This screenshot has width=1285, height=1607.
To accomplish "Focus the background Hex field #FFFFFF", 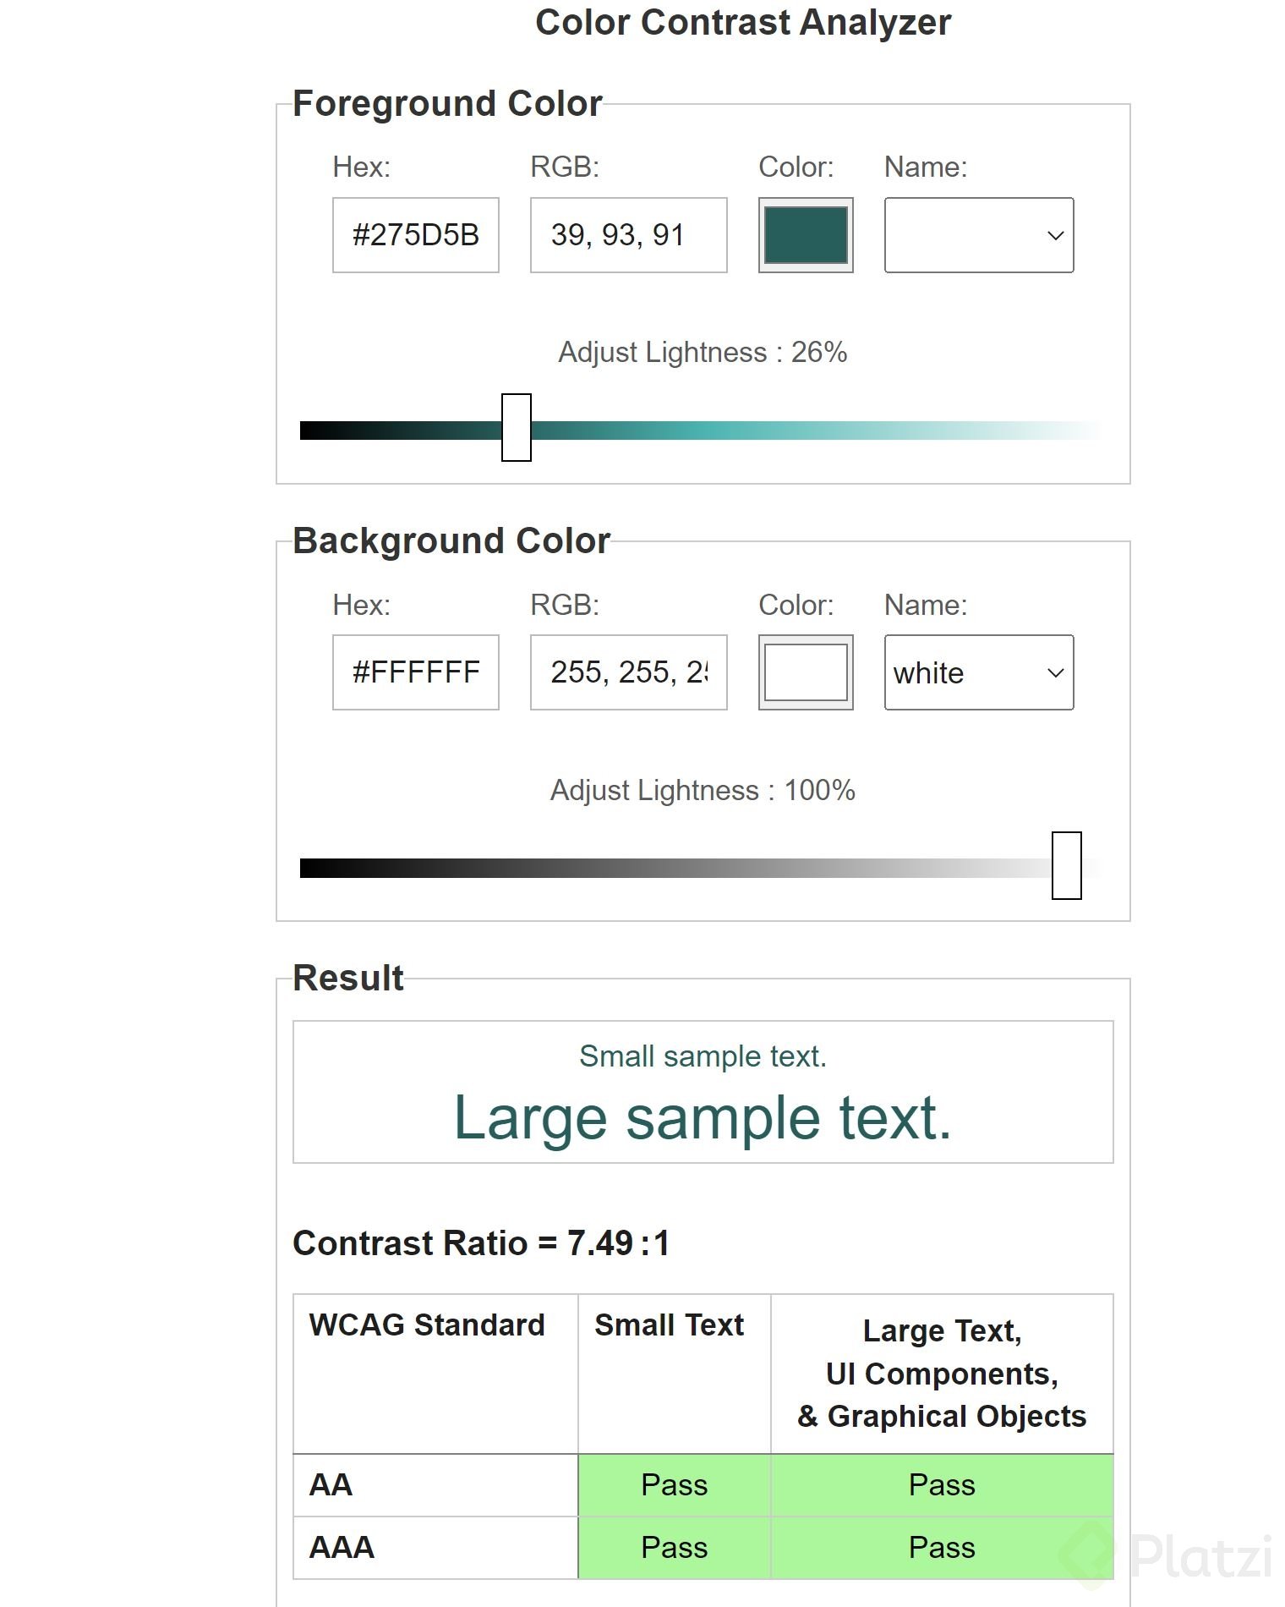I will [x=415, y=672].
